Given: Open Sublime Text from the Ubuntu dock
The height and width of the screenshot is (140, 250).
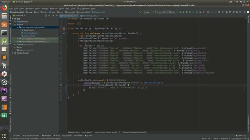Looking at the screenshot, I should tap(4, 57).
